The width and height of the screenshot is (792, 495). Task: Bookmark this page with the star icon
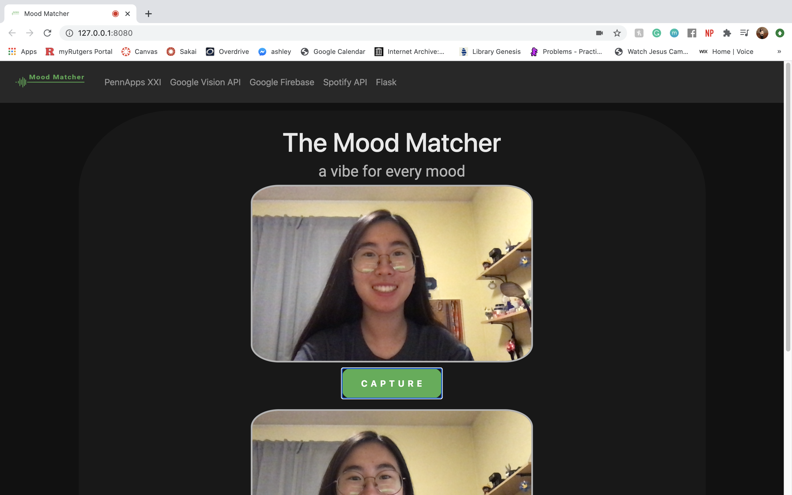(617, 33)
